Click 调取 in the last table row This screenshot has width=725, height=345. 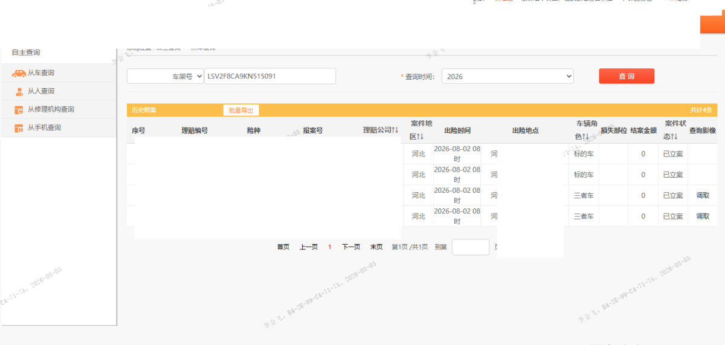coord(703,216)
